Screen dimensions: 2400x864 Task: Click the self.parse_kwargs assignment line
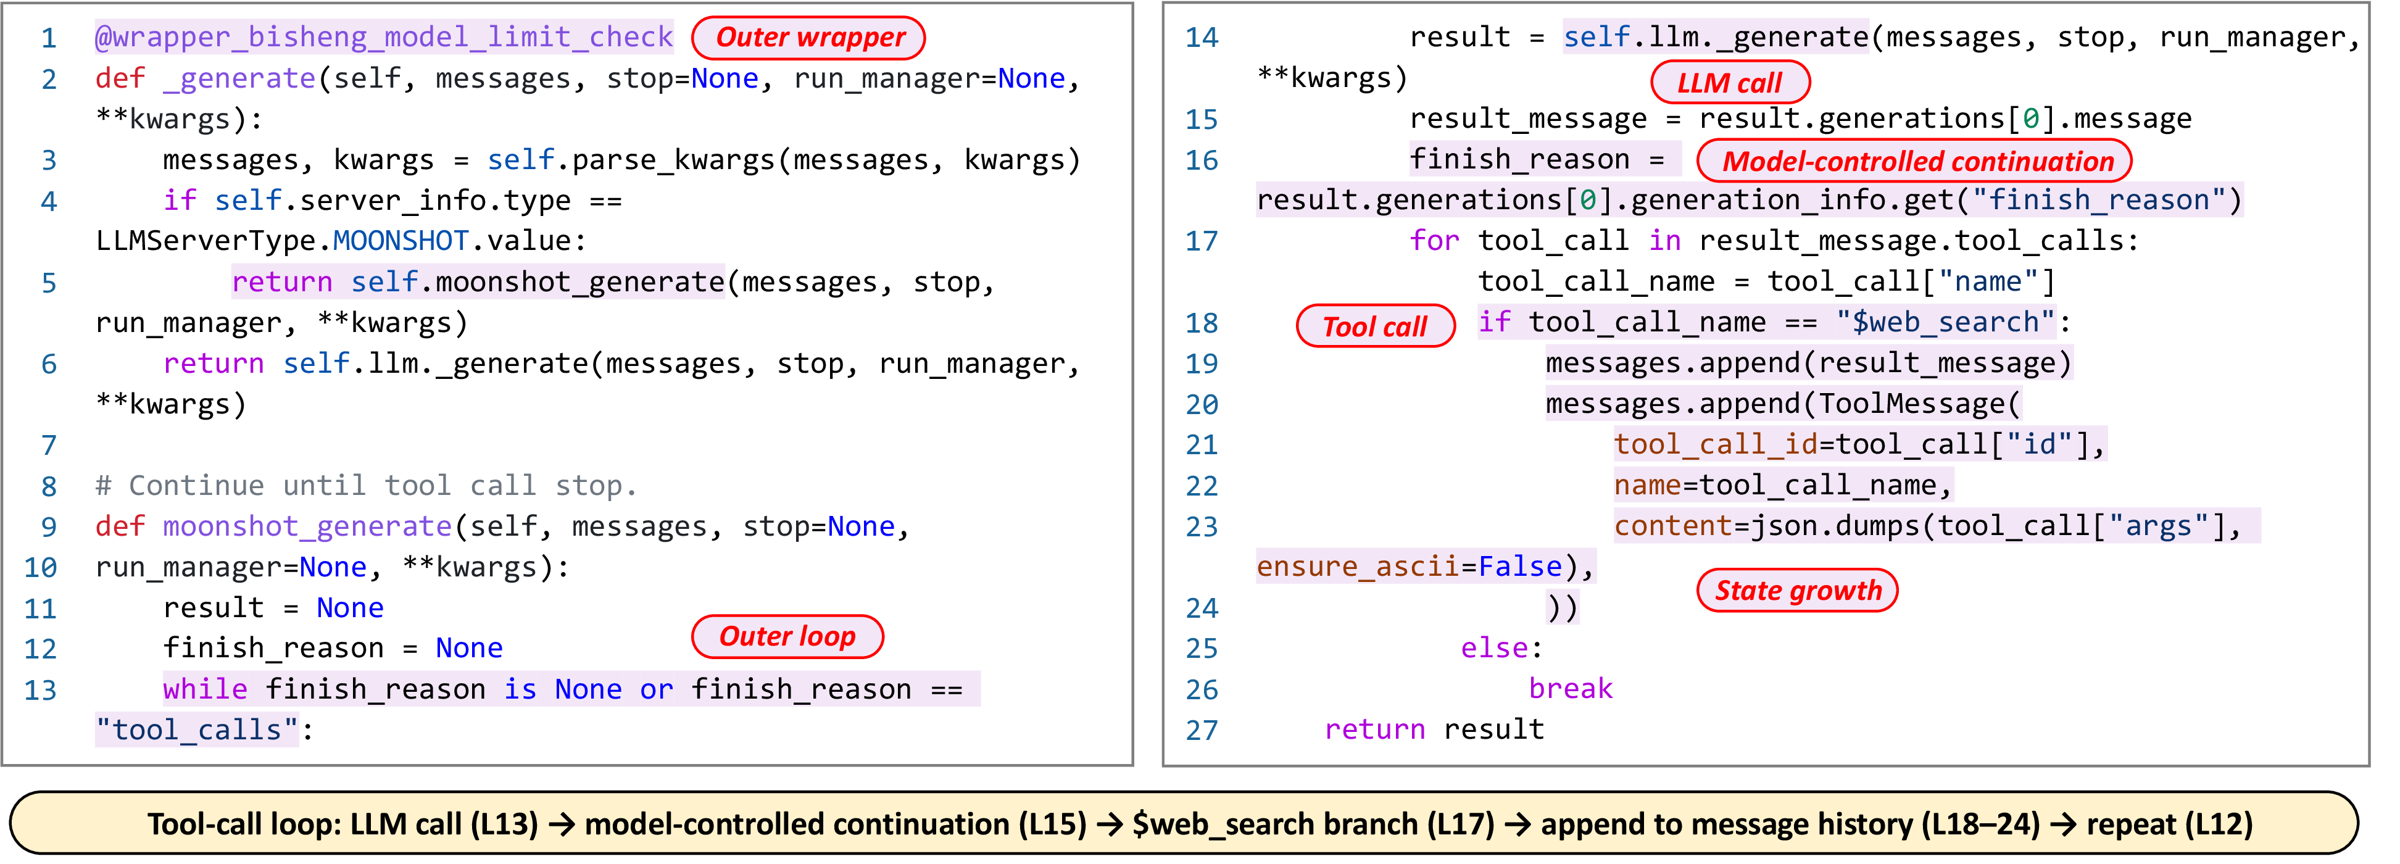(x=621, y=160)
